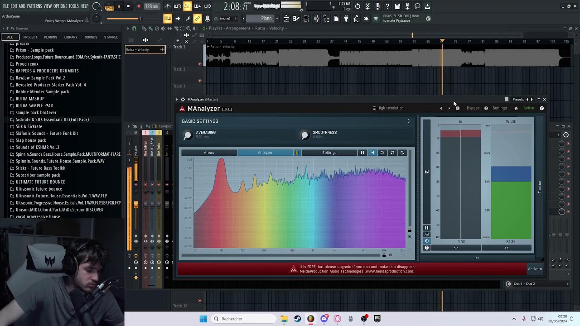Open the TOOLS menu
The height and width of the screenshot is (326, 580).
[74, 6]
